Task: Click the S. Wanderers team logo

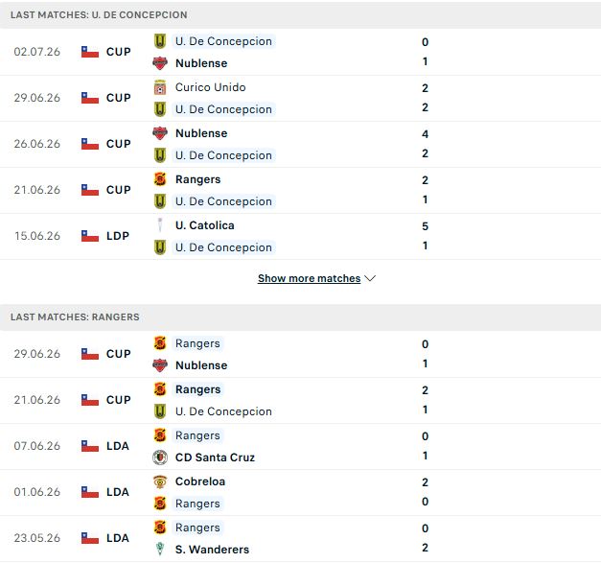Action: click(x=160, y=550)
